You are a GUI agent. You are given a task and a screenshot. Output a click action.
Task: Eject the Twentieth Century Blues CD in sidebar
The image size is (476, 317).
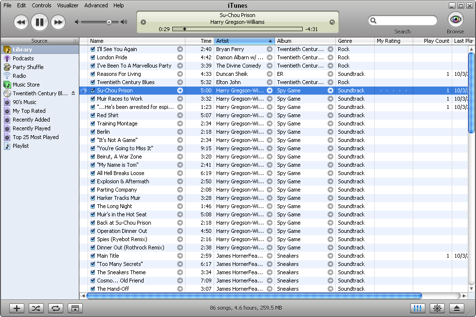tap(73, 93)
